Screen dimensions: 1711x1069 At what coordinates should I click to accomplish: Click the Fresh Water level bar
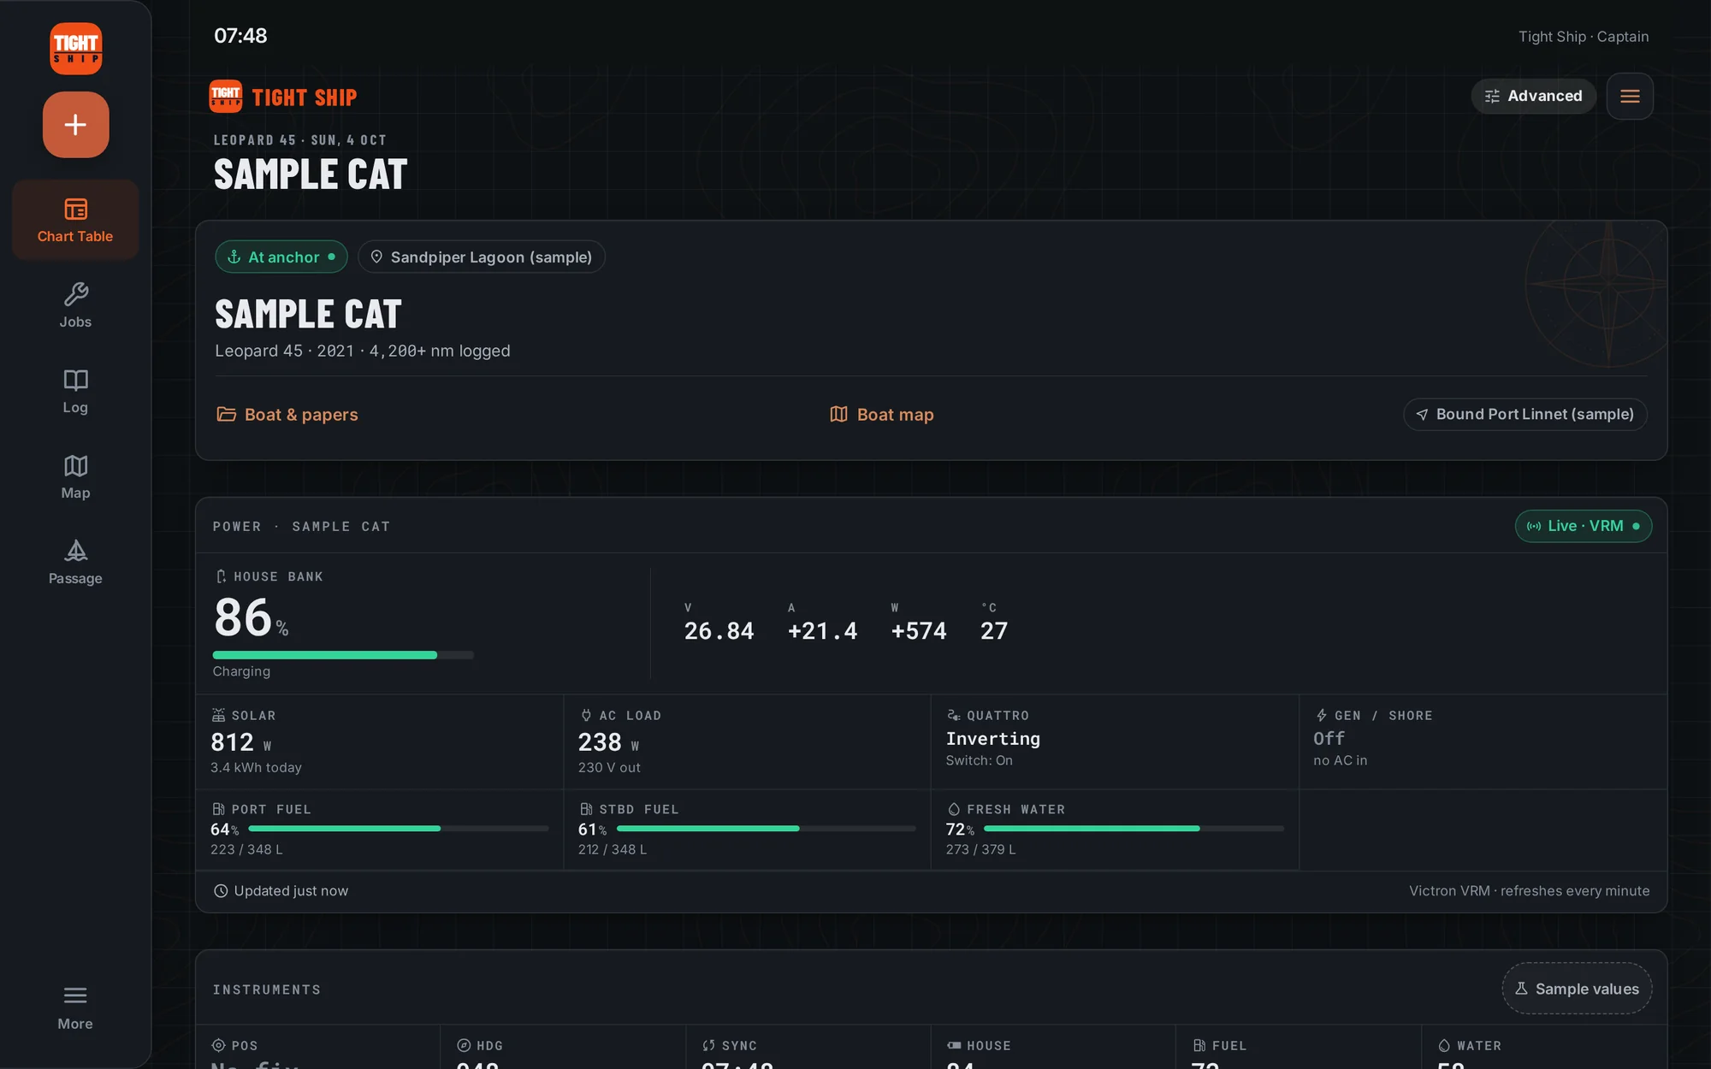(1134, 829)
